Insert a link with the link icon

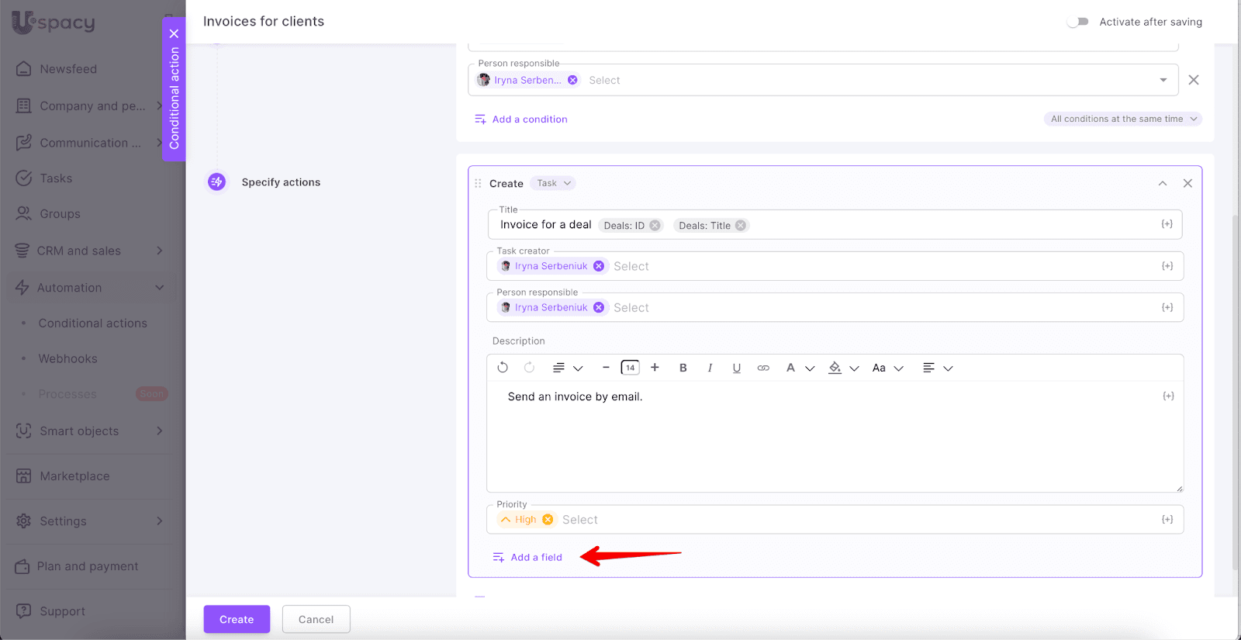763,368
